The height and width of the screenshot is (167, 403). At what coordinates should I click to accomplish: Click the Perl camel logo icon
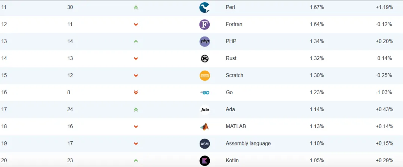(204, 7)
